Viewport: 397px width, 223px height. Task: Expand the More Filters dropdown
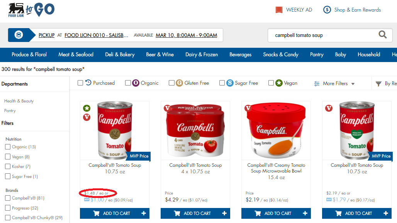pyautogui.click(x=334, y=83)
